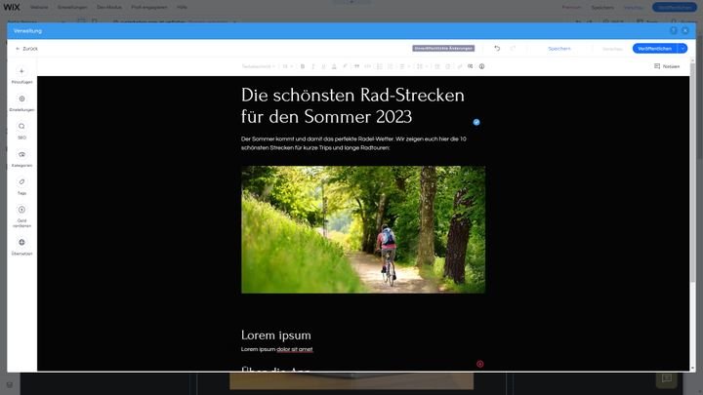Open post Einstellungen in sidebar
Image resolution: width=703 pixels, height=395 pixels.
(21, 103)
